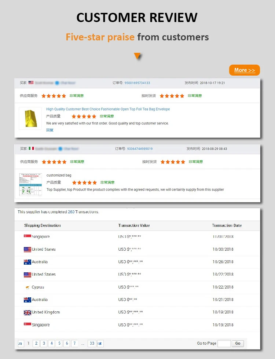275x359 pixels.
Task: Go to page 2 of transactions
Action: click(x=36, y=343)
